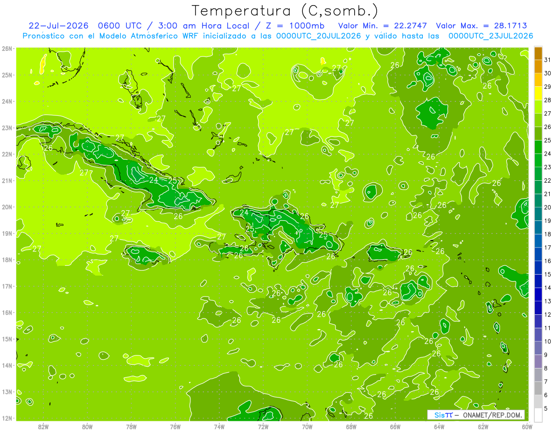This screenshot has height=433, width=560.
Task: Click the 25N latitude axis label
Action: coord(7,75)
